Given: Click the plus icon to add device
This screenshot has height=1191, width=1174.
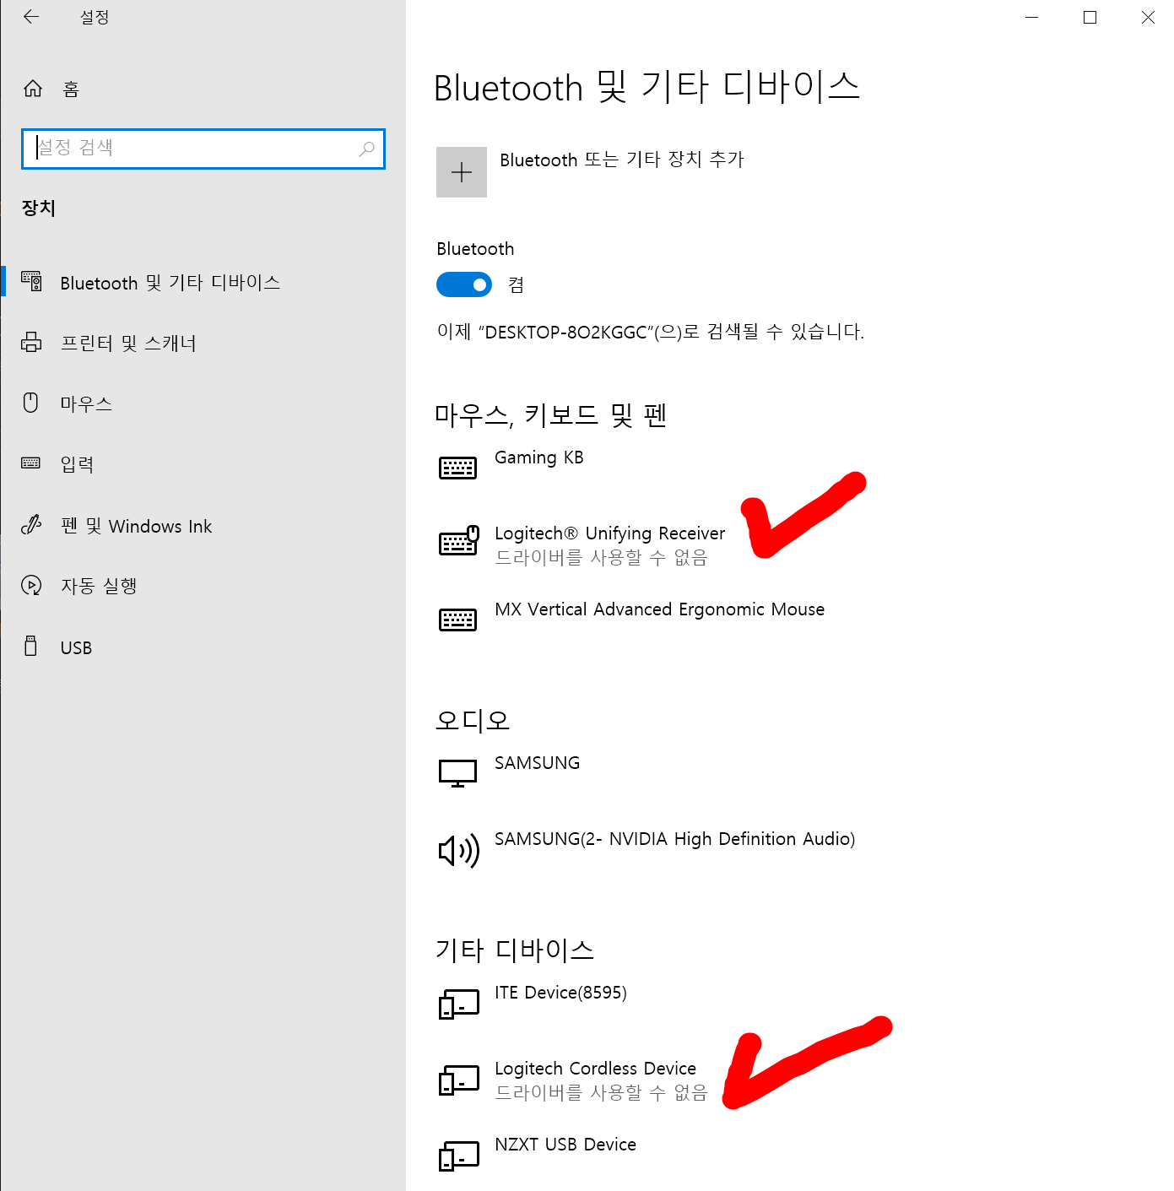Looking at the screenshot, I should pyautogui.click(x=462, y=172).
